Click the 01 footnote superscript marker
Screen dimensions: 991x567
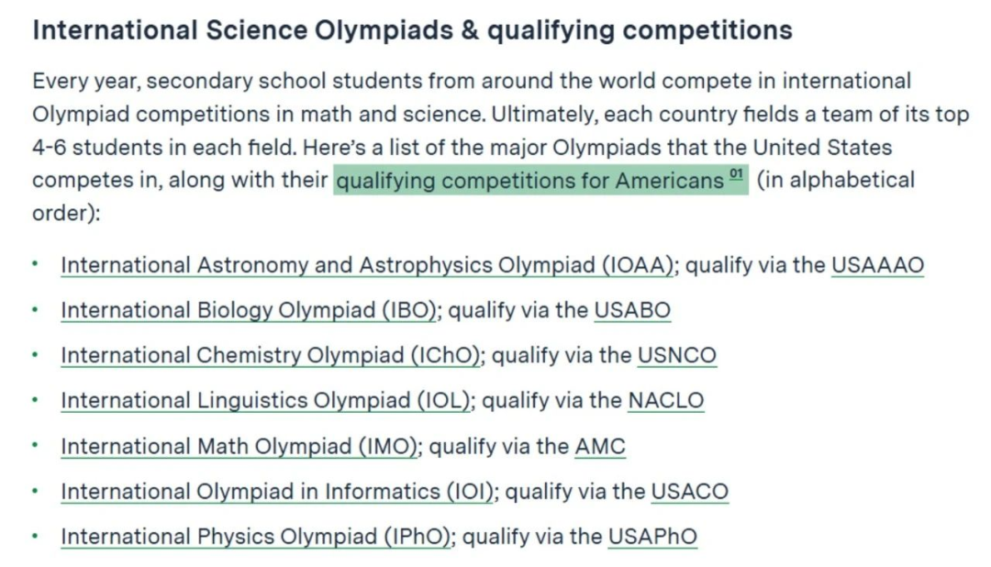736,173
